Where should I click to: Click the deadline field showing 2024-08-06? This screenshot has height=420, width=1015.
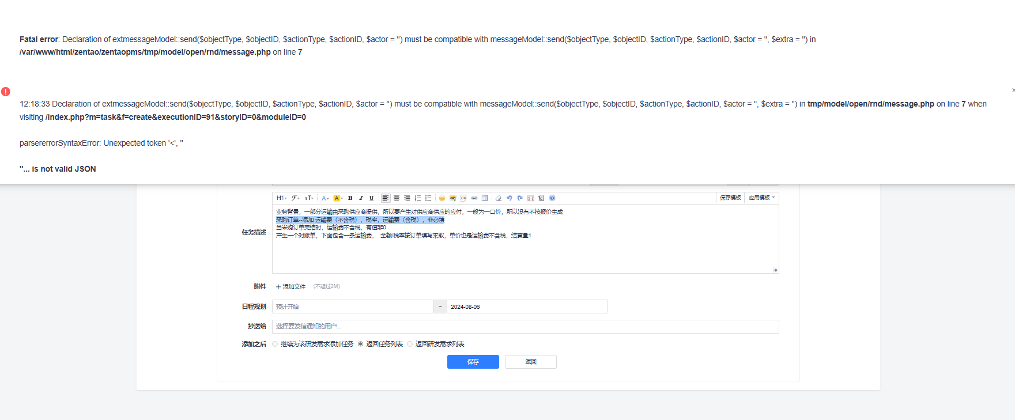point(527,307)
